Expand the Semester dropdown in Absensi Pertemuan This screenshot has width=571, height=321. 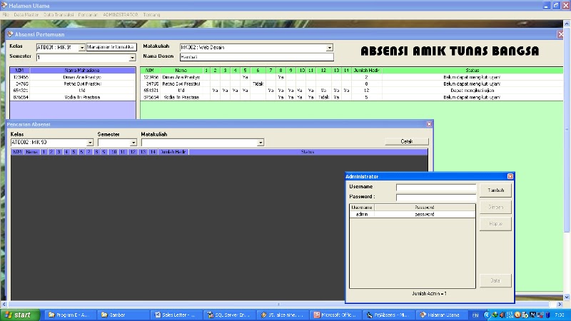click(x=133, y=58)
